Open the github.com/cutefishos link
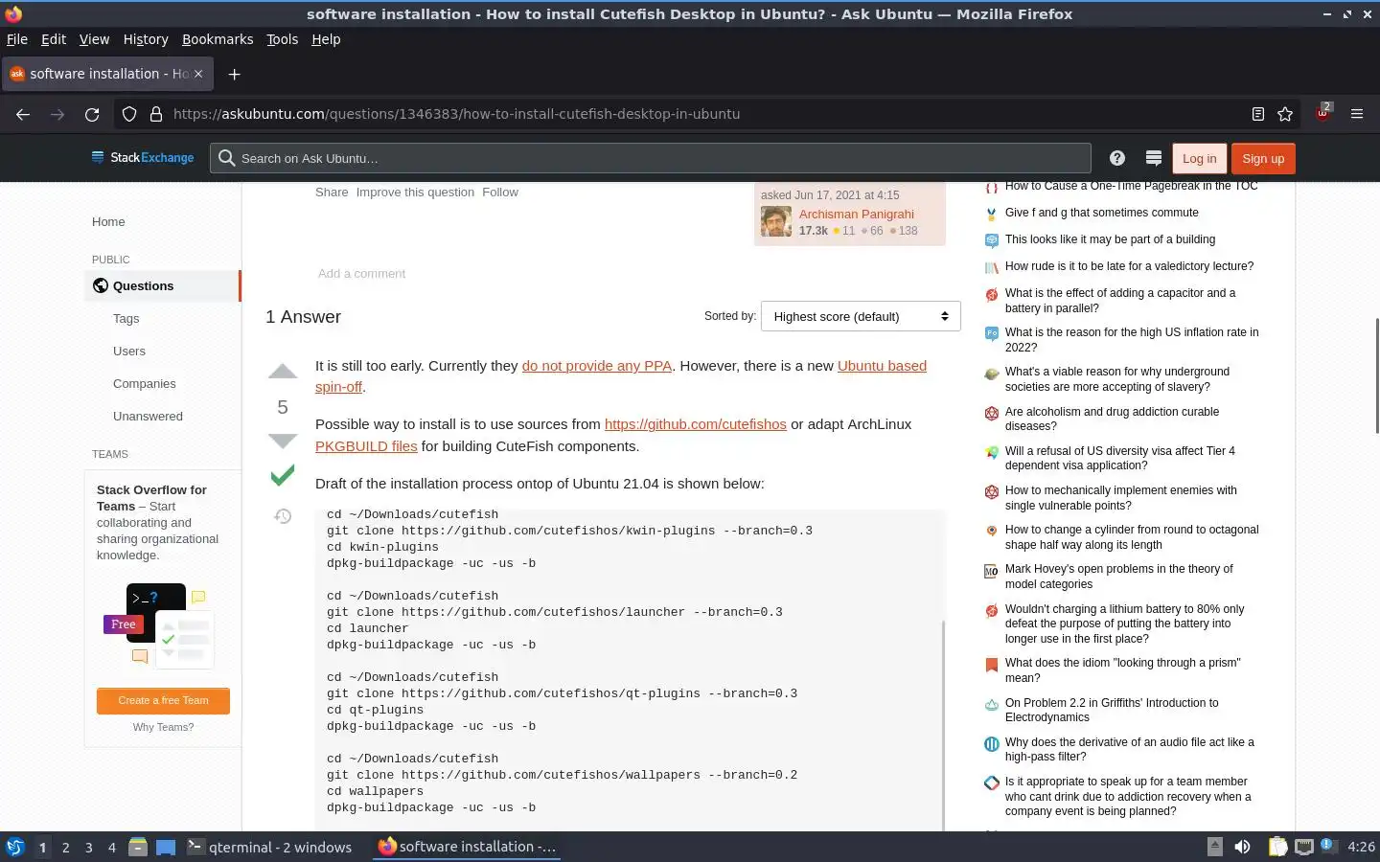The image size is (1380, 862). click(x=696, y=424)
